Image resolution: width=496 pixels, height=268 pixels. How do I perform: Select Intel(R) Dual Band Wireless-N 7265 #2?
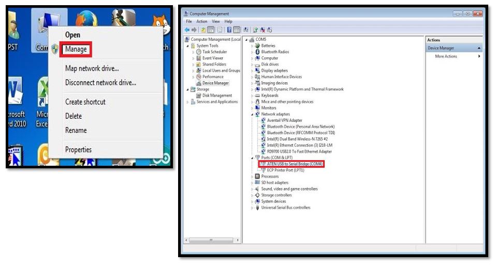tap(297, 139)
